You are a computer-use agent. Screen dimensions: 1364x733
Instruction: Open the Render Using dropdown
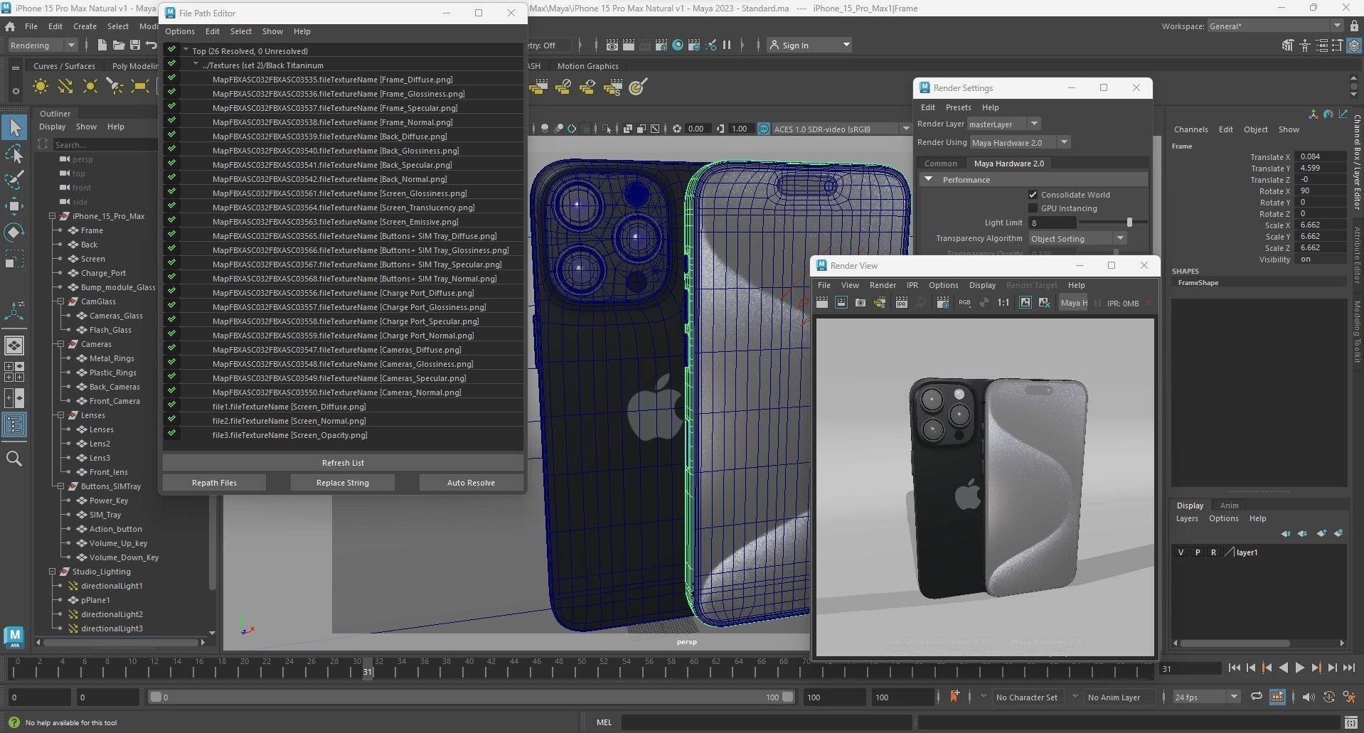1020,142
